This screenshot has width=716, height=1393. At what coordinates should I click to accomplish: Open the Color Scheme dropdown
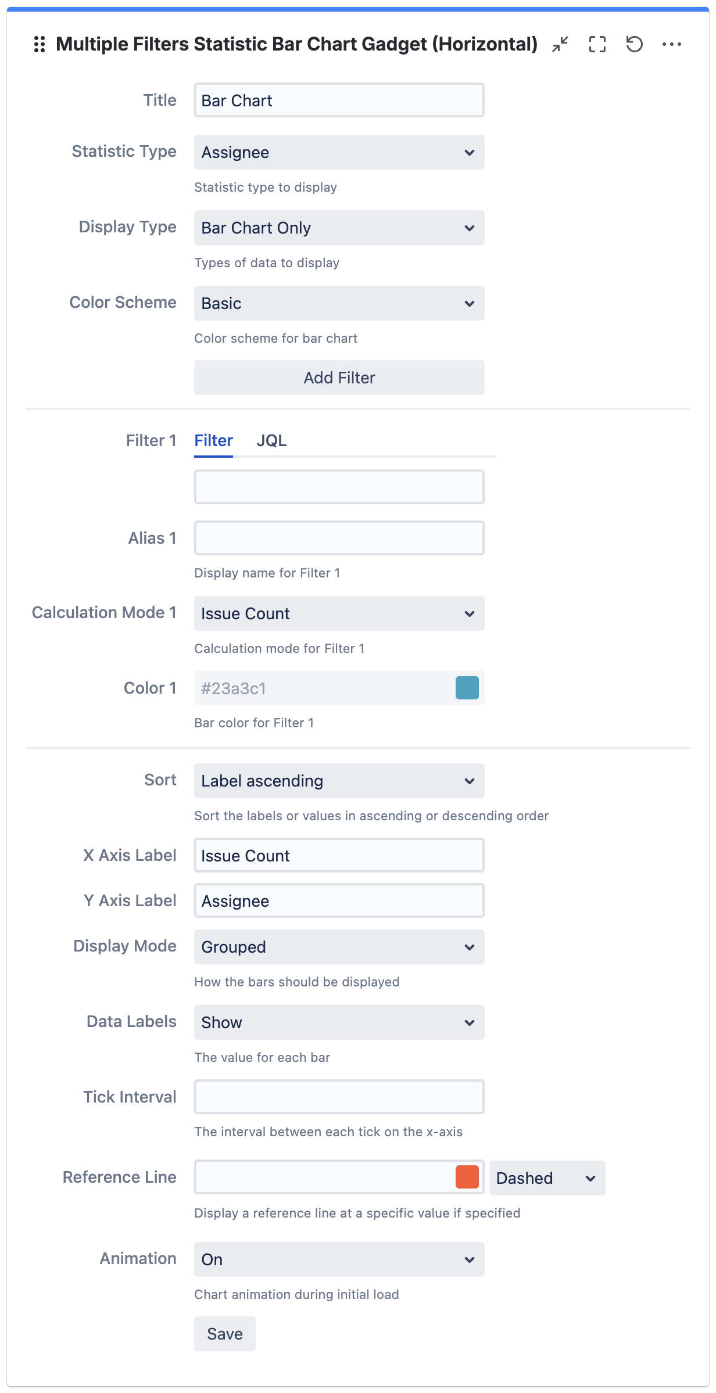[339, 303]
